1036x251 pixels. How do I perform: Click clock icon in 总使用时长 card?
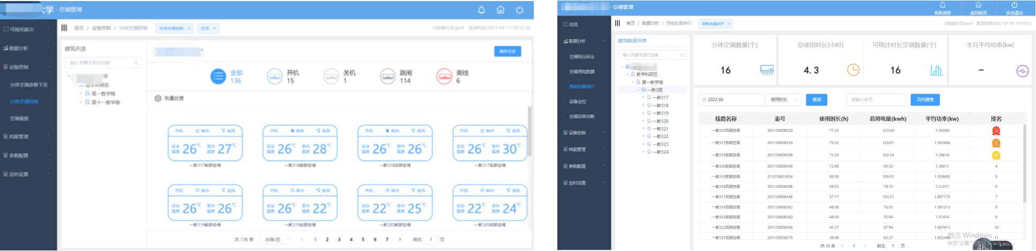coord(853,70)
